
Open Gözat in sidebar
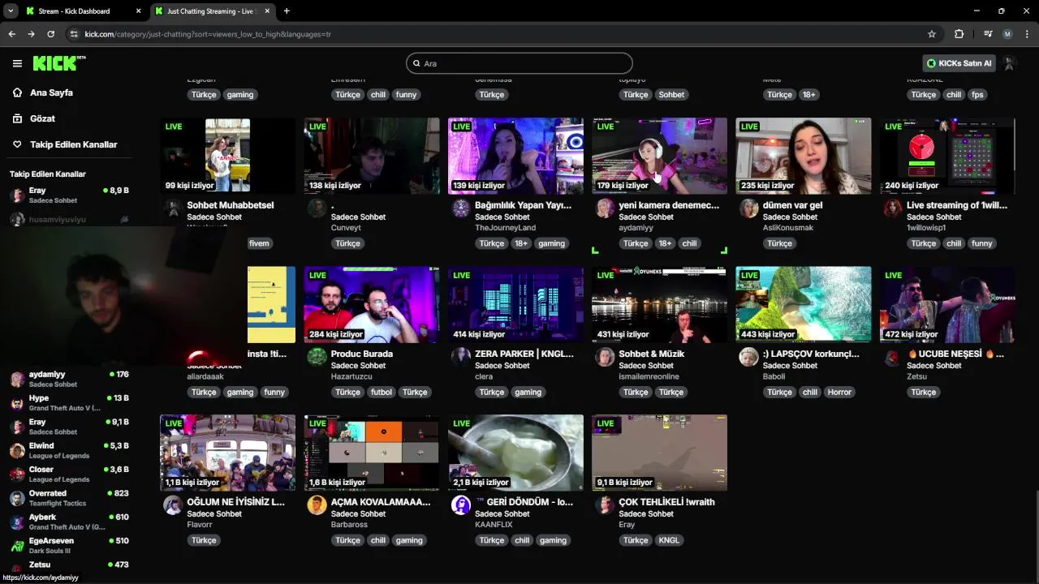[42, 118]
